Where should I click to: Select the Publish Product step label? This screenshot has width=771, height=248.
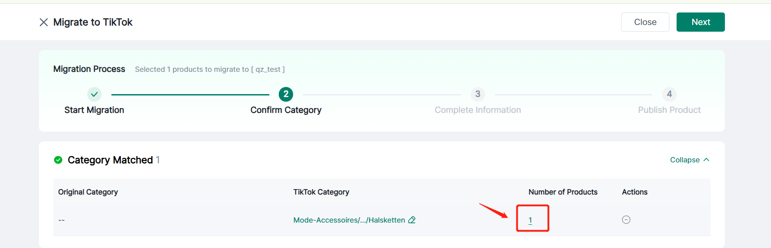point(669,110)
